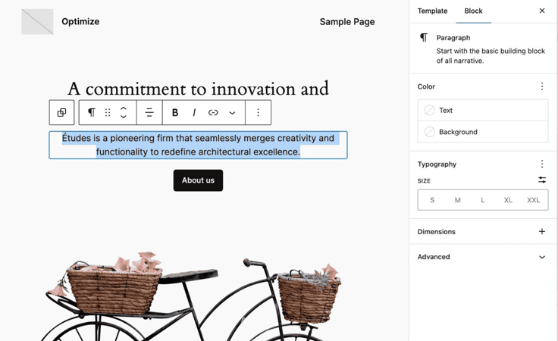Click the heading 'A commitment to innovation and'
558x341 pixels.
pyautogui.click(x=198, y=89)
